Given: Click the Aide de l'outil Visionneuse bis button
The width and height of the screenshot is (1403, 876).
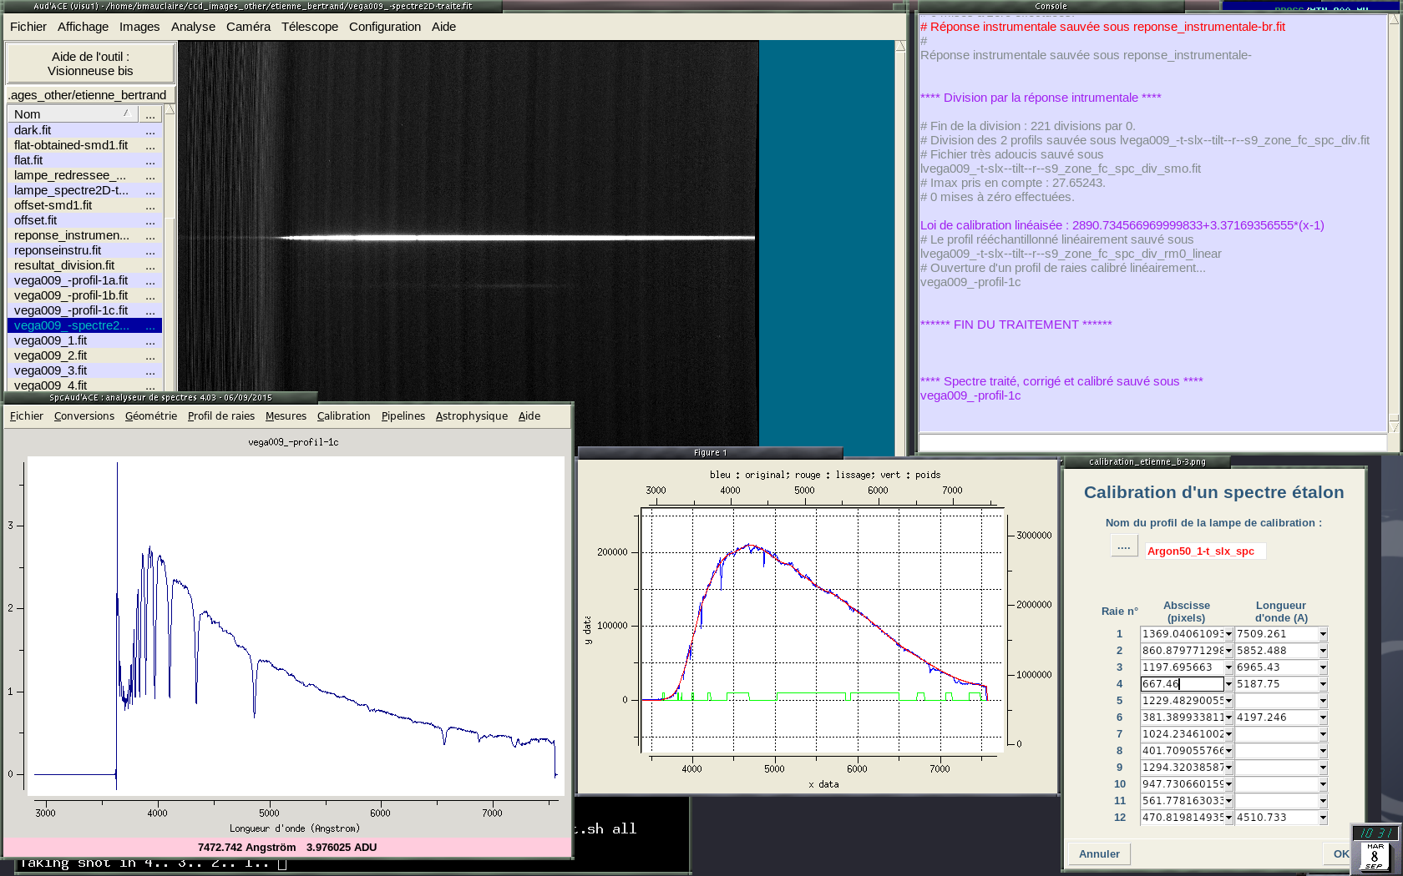Looking at the screenshot, I should [x=90, y=63].
